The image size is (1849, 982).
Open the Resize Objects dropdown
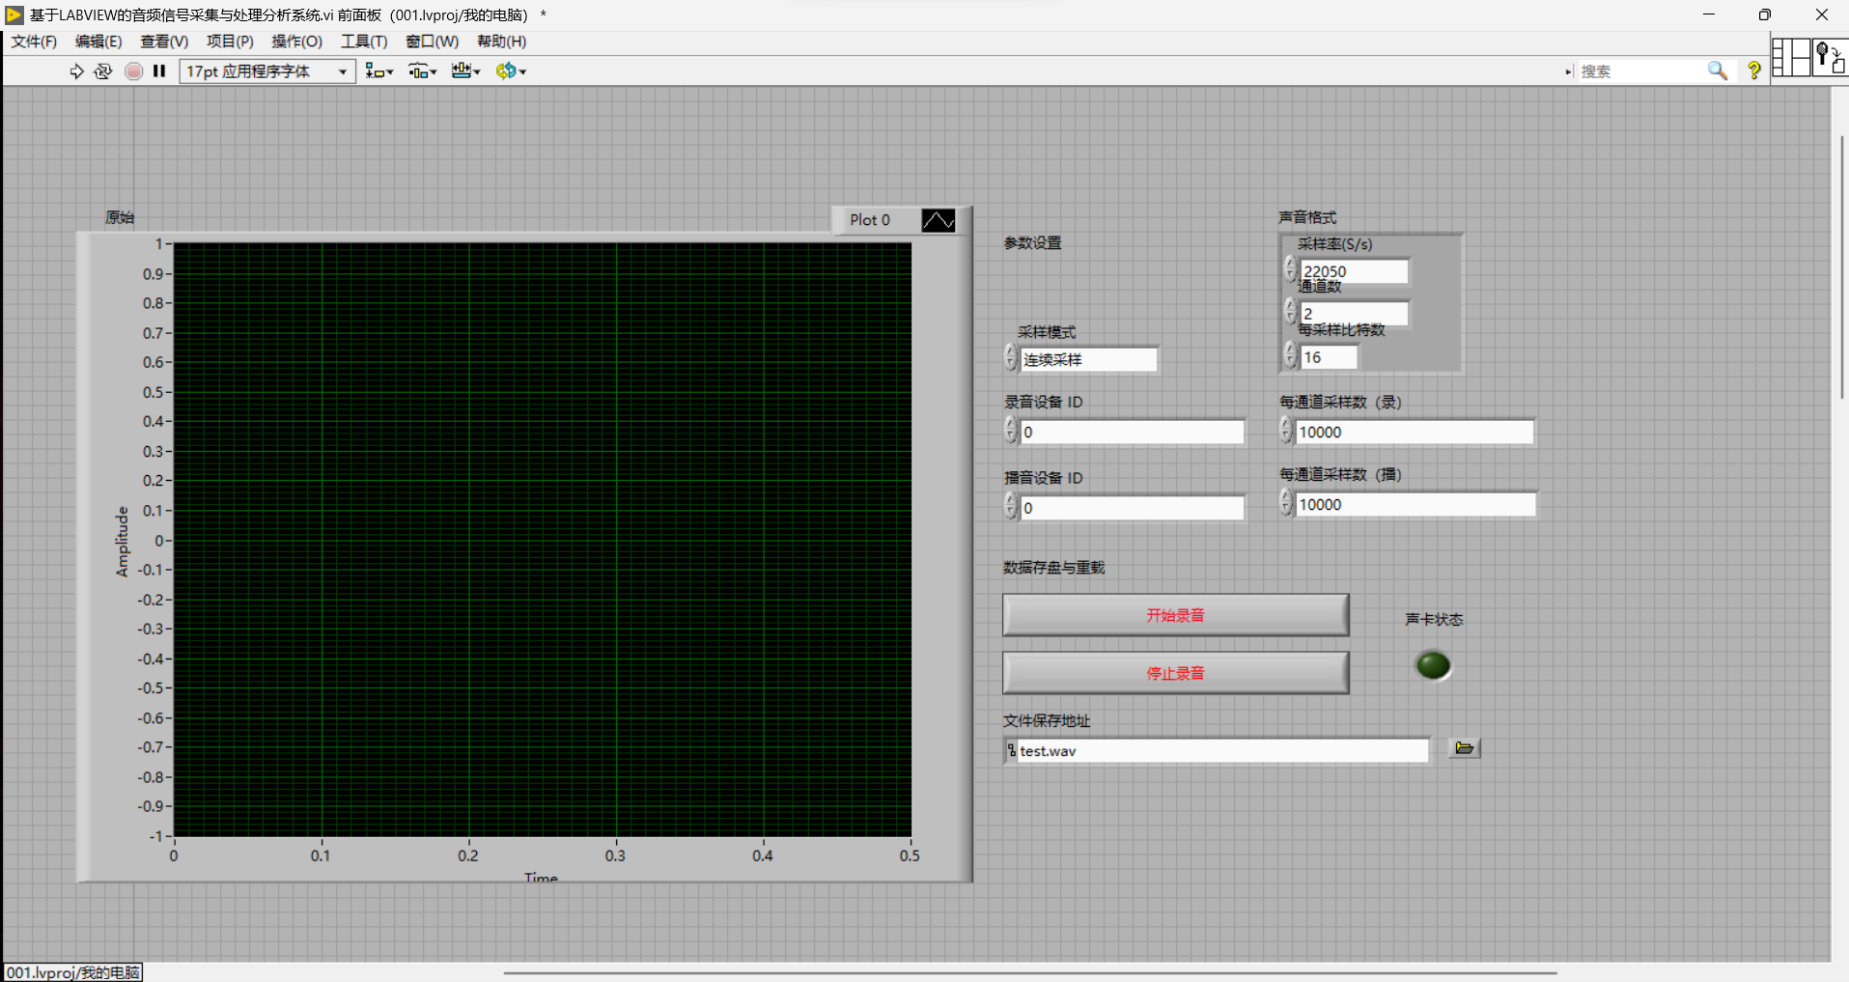pyautogui.click(x=465, y=71)
